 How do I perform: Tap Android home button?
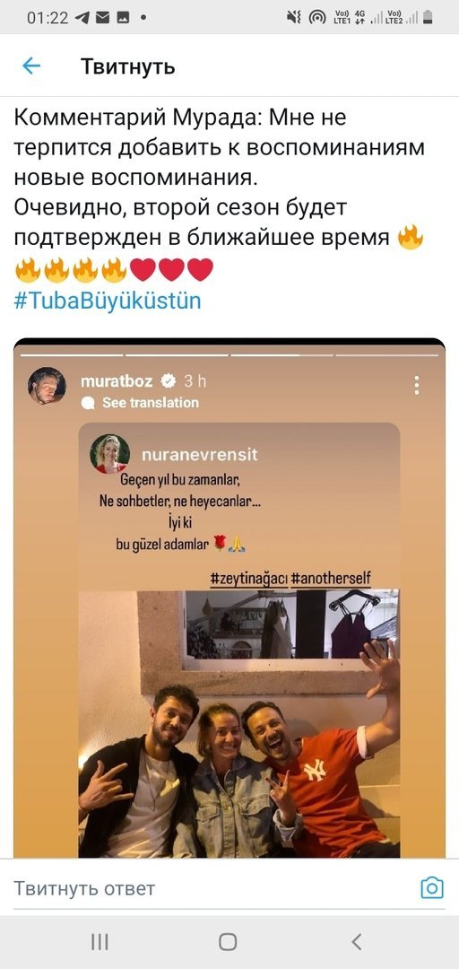tap(228, 942)
